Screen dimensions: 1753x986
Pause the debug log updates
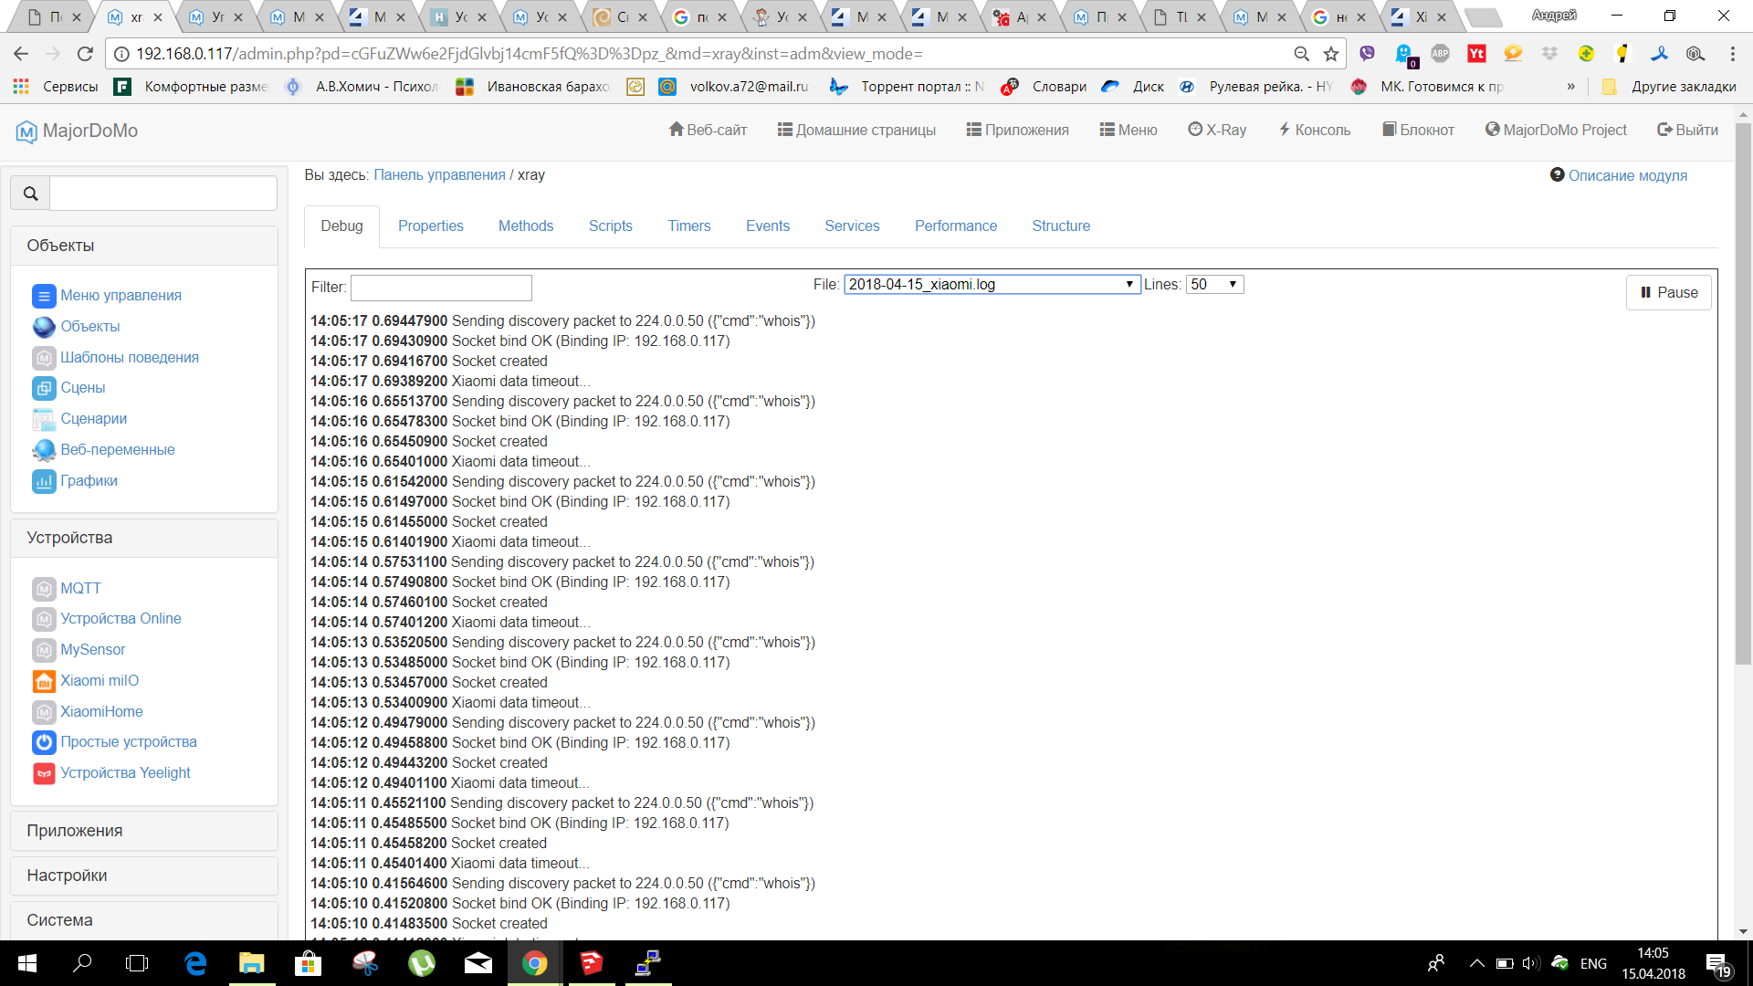(x=1668, y=292)
